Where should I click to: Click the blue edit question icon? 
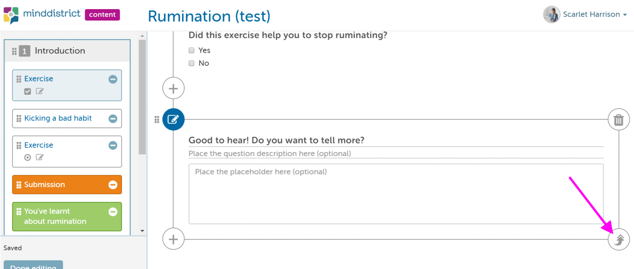(173, 120)
